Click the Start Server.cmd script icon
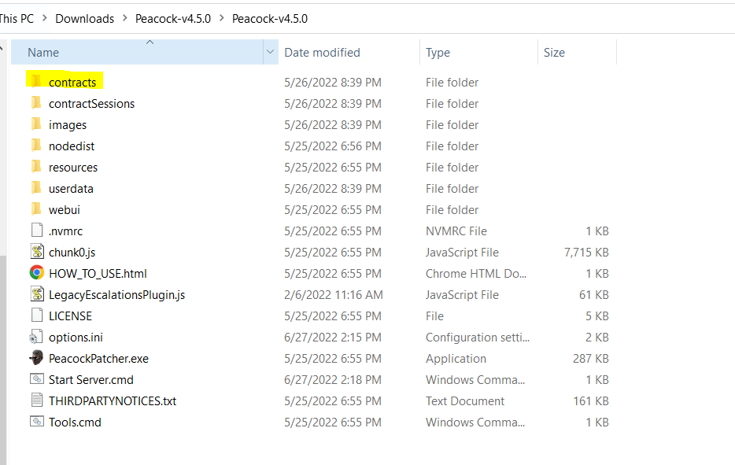This screenshot has height=465, width=735. click(36, 379)
